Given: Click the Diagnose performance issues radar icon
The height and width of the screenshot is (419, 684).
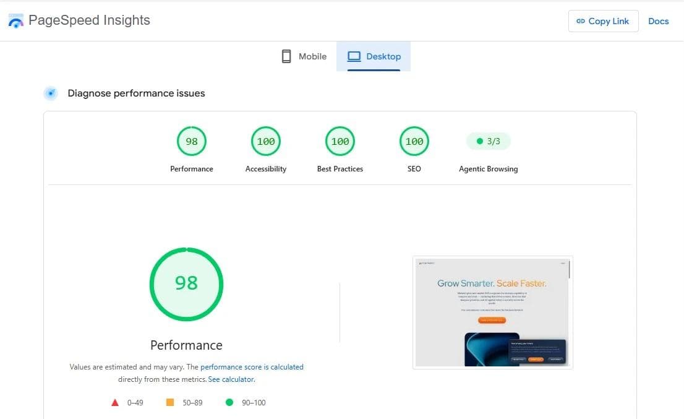Looking at the screenshot, I should pyautogui.click(x=51, y=93).
